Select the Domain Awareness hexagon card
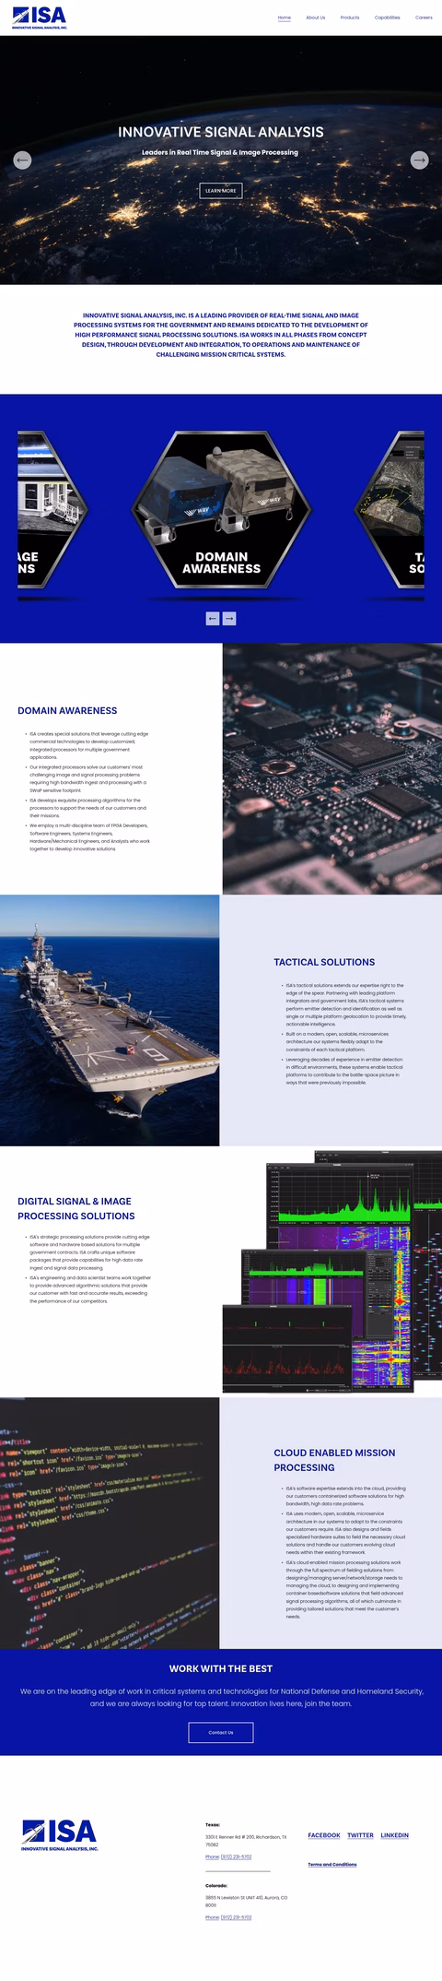 [x=221, y=509]
